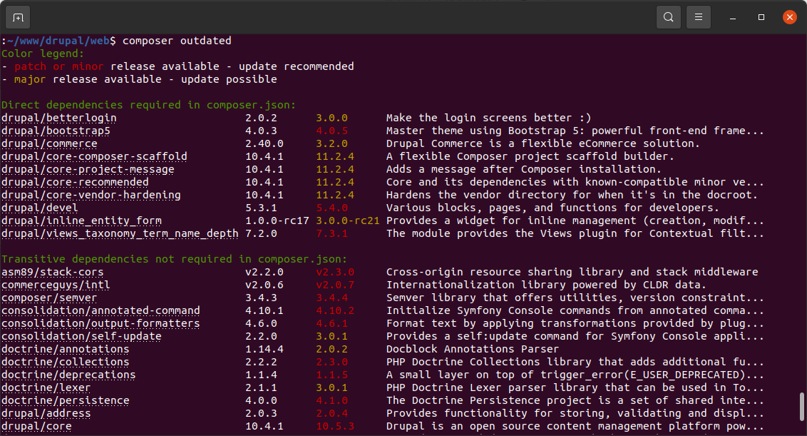Click the vertical scrollbar thumb
807x436 pixels.
coord(802,407)
